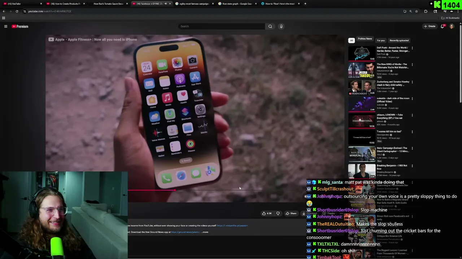Click 'The Independent' channel name
462x259 pixels.
pyautogui.click(x=384, y=88)
